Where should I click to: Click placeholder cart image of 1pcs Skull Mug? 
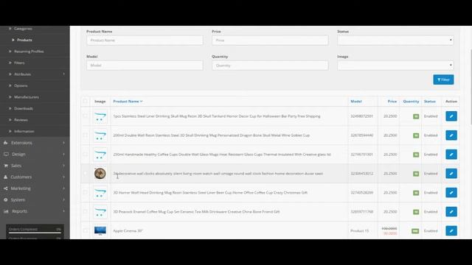[100, 116]
